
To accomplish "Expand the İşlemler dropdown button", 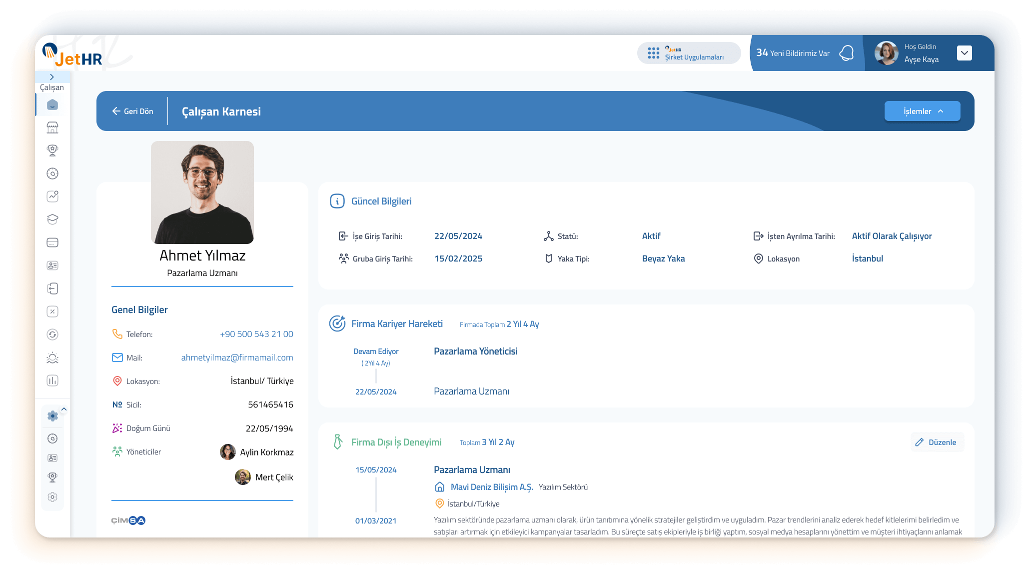I will click(922, 111).
